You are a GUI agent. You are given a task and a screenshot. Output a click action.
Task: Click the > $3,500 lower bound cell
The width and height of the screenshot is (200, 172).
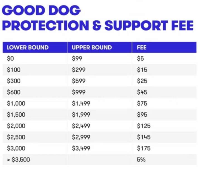(18, 160)
